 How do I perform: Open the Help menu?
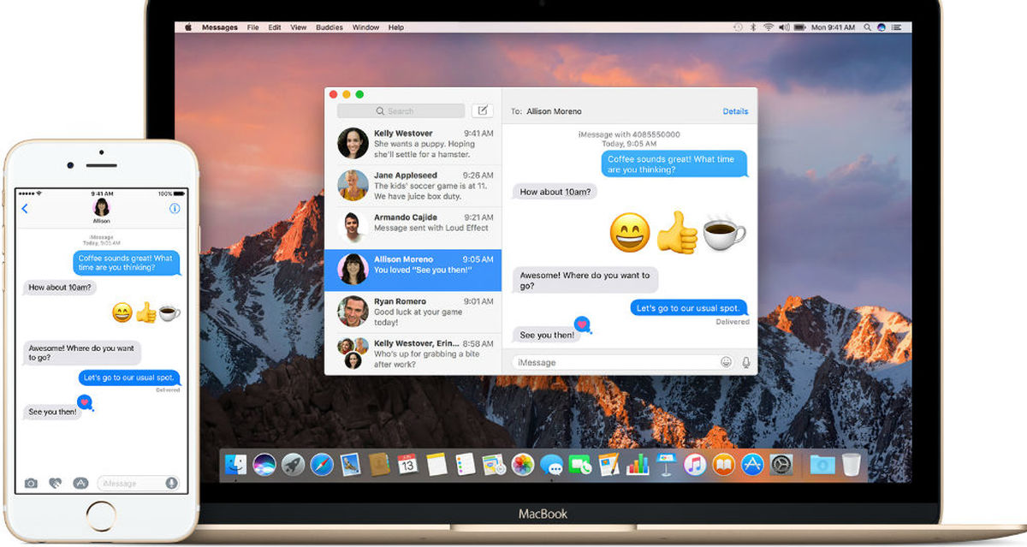tap(396, 27)
